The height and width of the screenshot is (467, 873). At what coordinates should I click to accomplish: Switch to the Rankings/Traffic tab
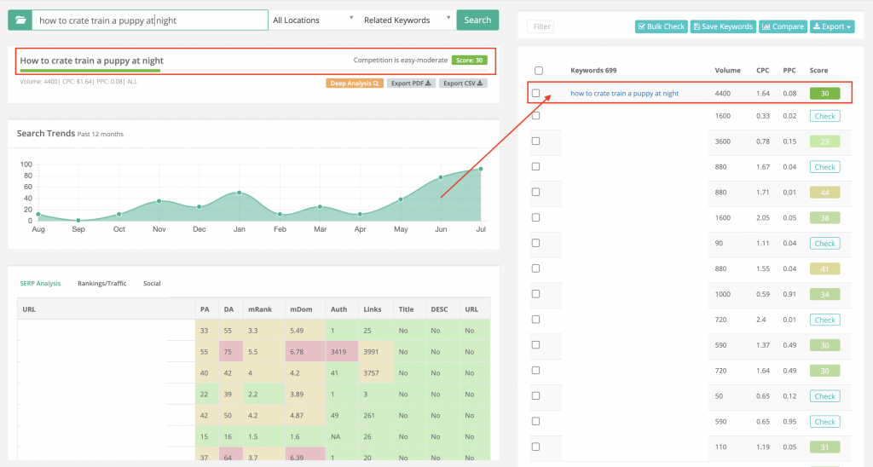102,283
